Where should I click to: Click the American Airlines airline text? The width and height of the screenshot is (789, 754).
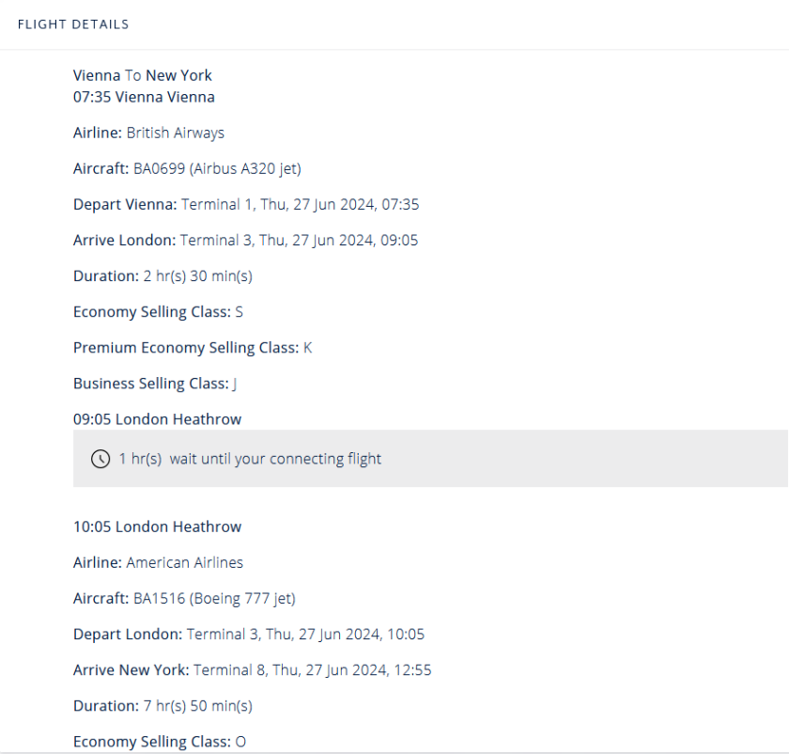pos(185,562)
